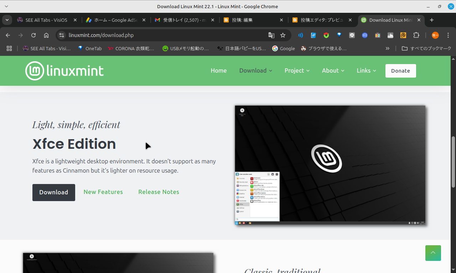Expand the About dropdown menu

click(333, 70)
